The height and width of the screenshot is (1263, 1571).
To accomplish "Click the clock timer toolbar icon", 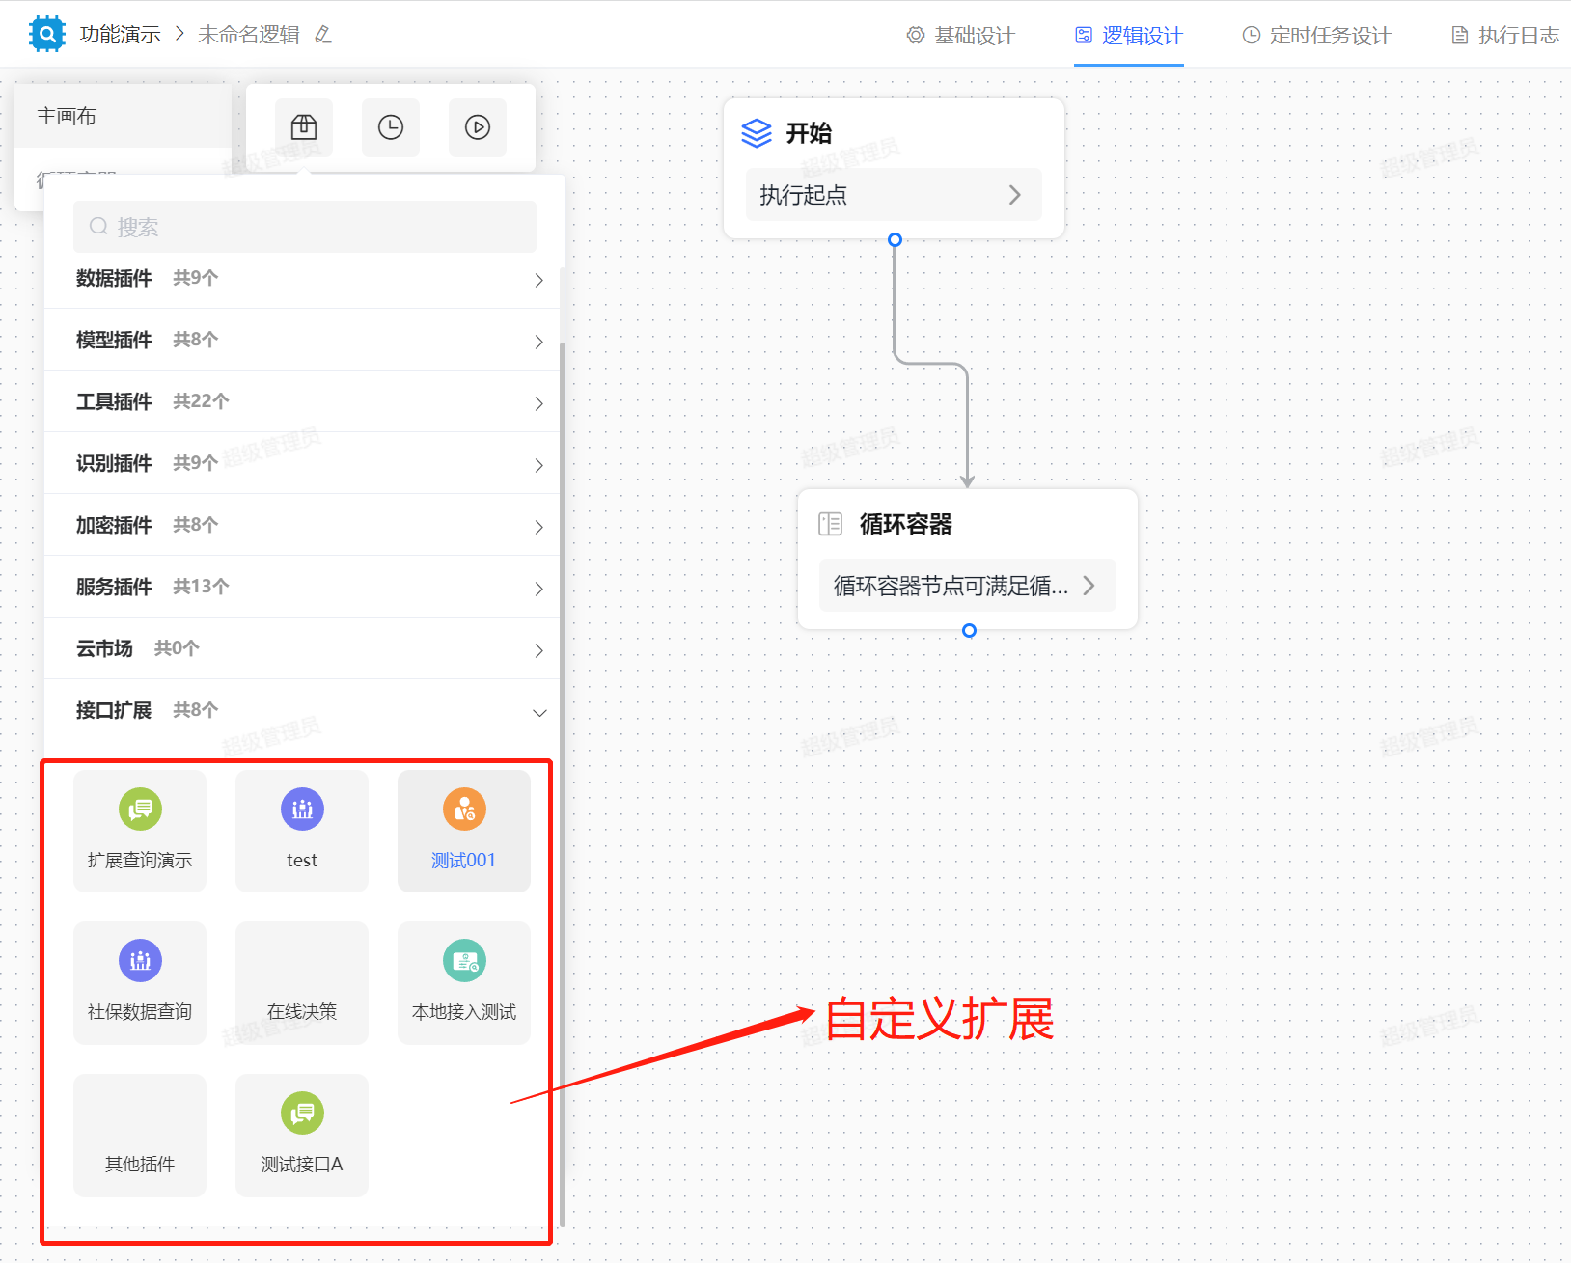I will 391,127.
